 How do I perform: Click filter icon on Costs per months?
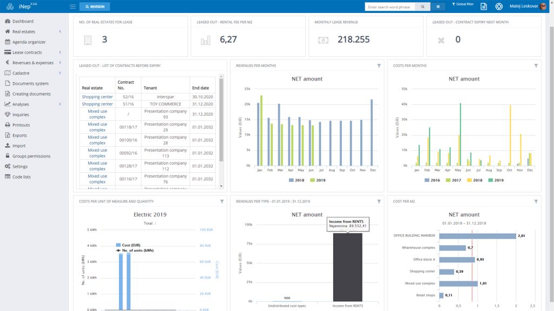click(x=536, y=66)
